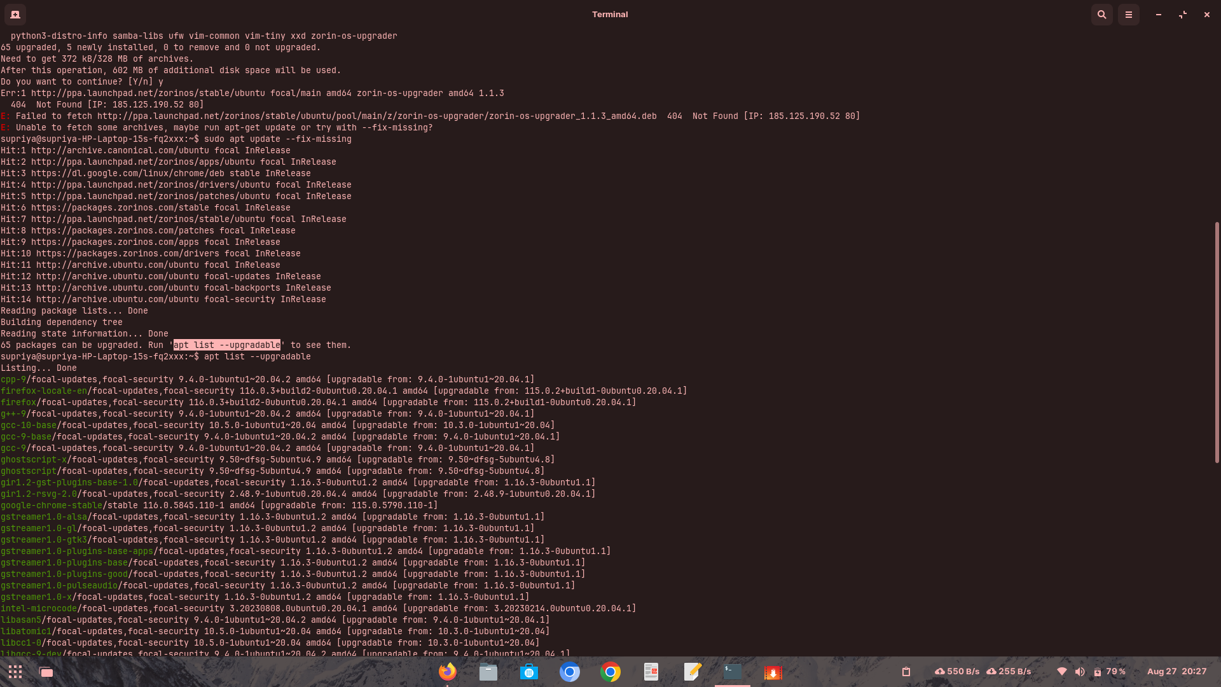Click '65 upgraded, 5 newly installed' summary line

(161, 48)
